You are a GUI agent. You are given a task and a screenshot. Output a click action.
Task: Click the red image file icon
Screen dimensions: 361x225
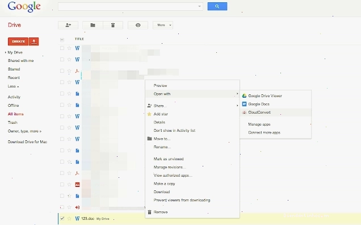coord(77,185)
